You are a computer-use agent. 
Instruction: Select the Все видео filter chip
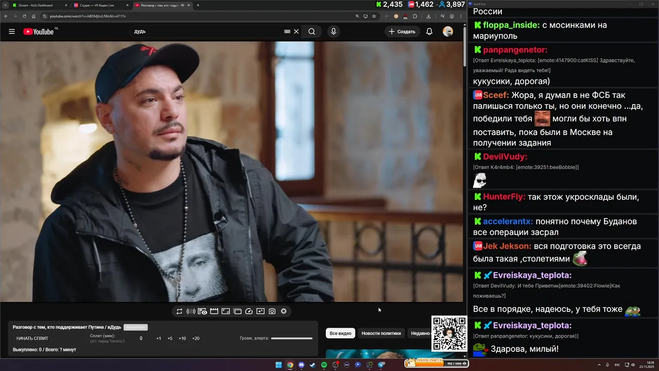point(340,333)
